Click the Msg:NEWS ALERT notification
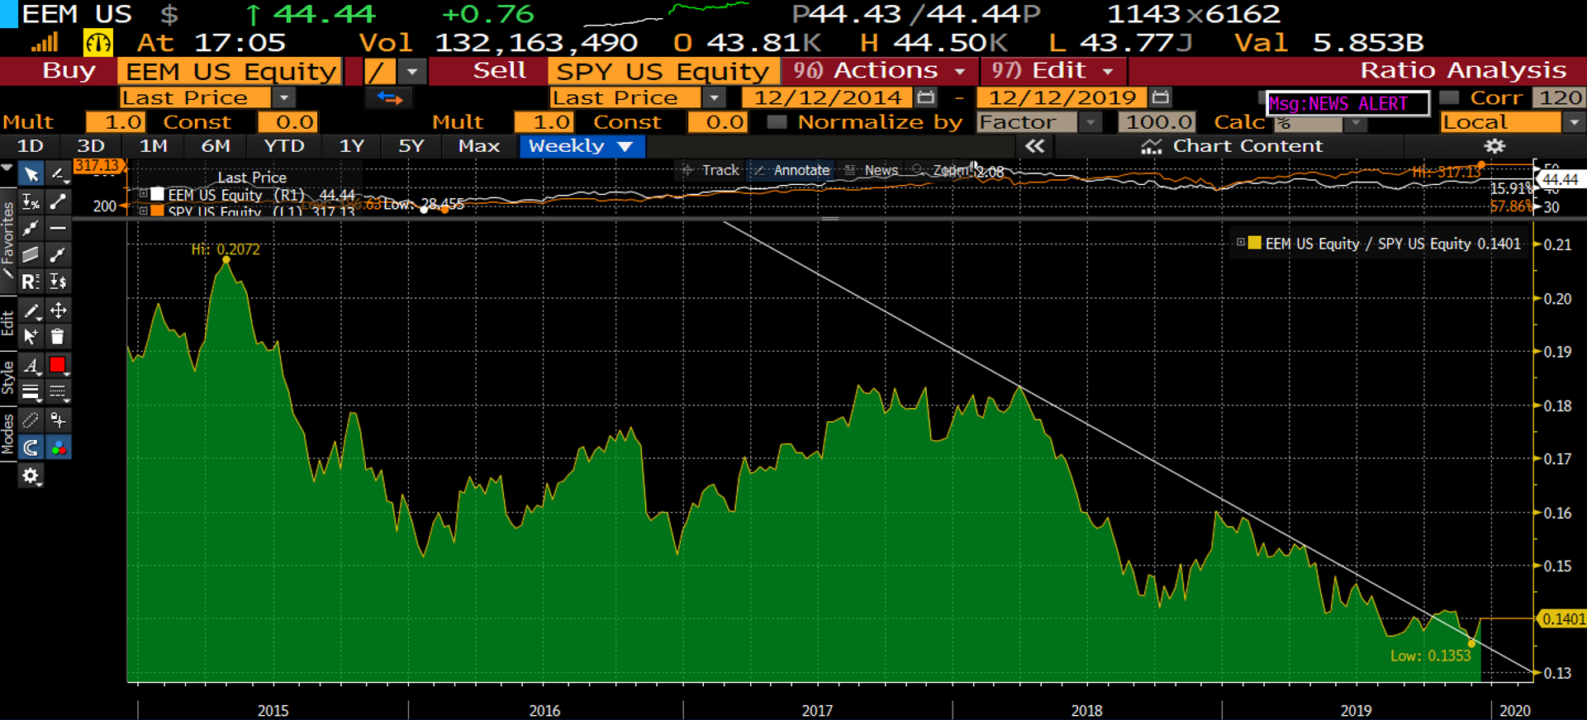Screen dimensions: 1587x720 click(x=1347, y=103)
